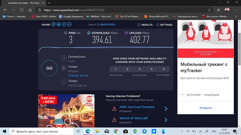Switch ENG input language
Screen dimensions: 241x135
coord(214,131)
